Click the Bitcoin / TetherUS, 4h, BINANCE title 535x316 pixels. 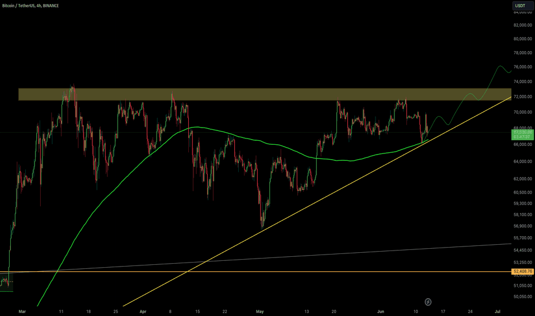click(x=30, y=6)
